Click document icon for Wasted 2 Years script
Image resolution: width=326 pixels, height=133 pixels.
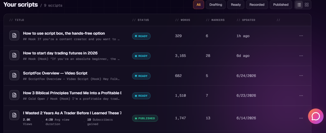tap(14, 115)
